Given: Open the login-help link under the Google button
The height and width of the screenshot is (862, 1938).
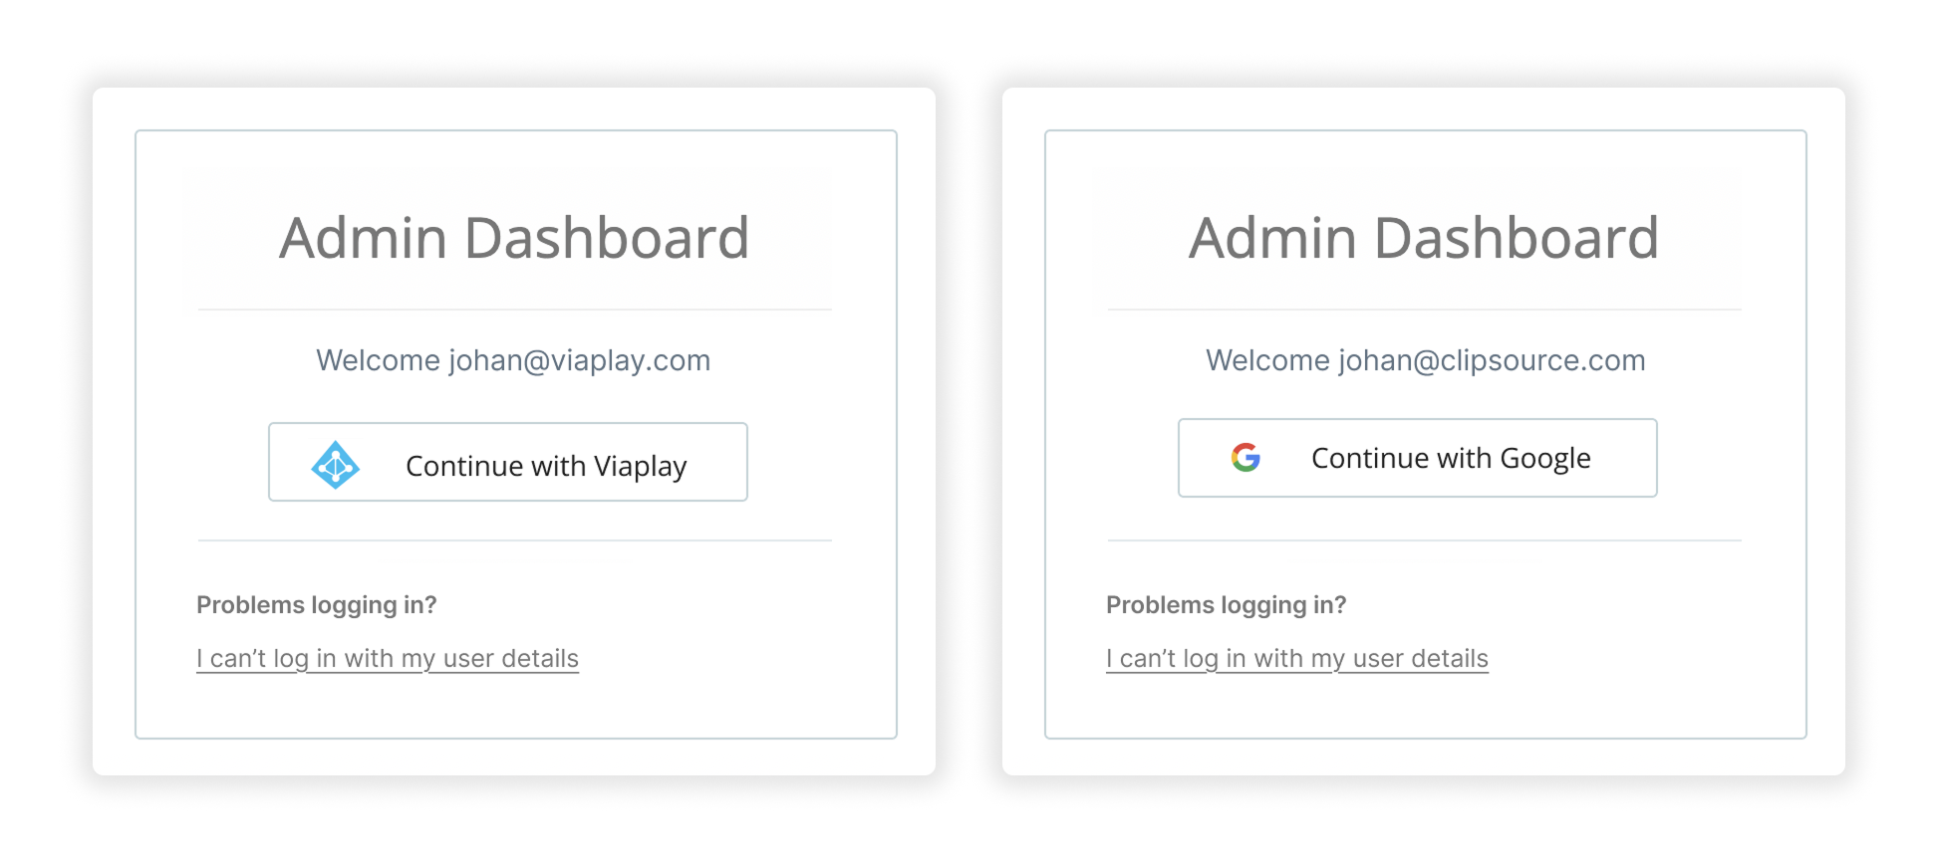Looking at the screenshot, I should pos(1296,659).
